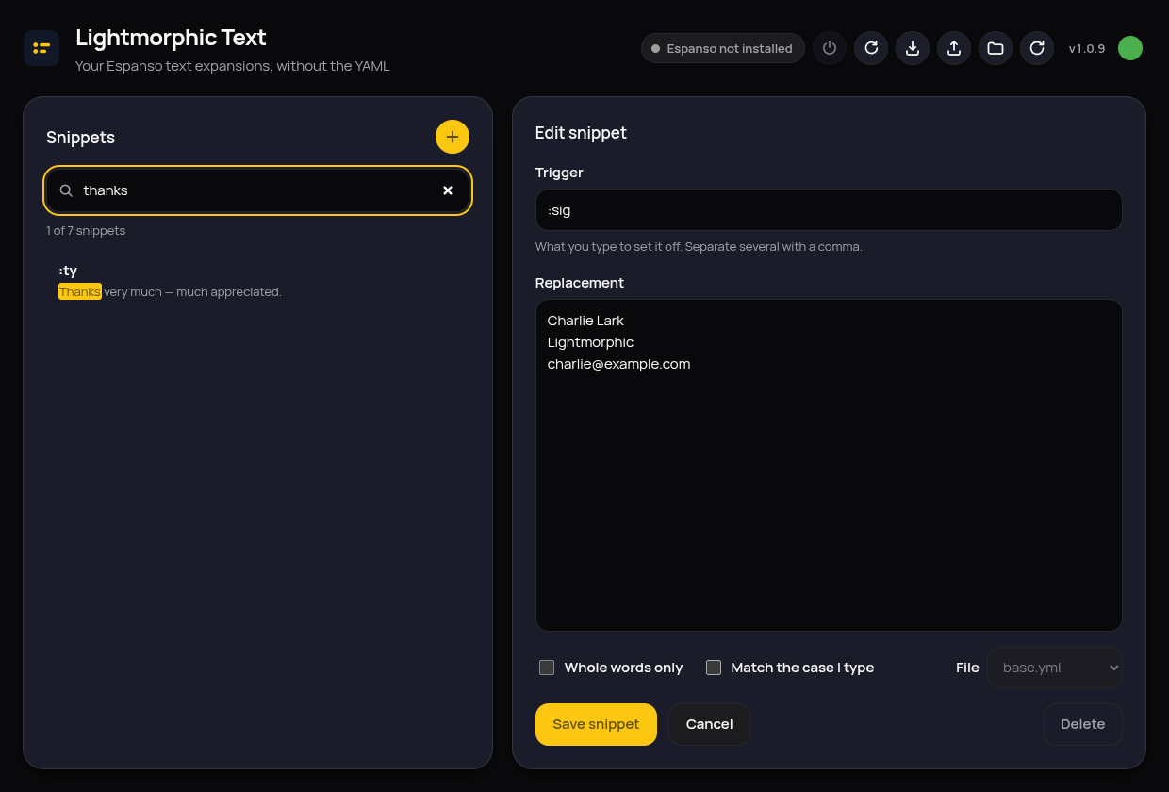Open the File dropdown showing base.yml
This screenshot has width=1169, height=792.
tap(1055, 668)
